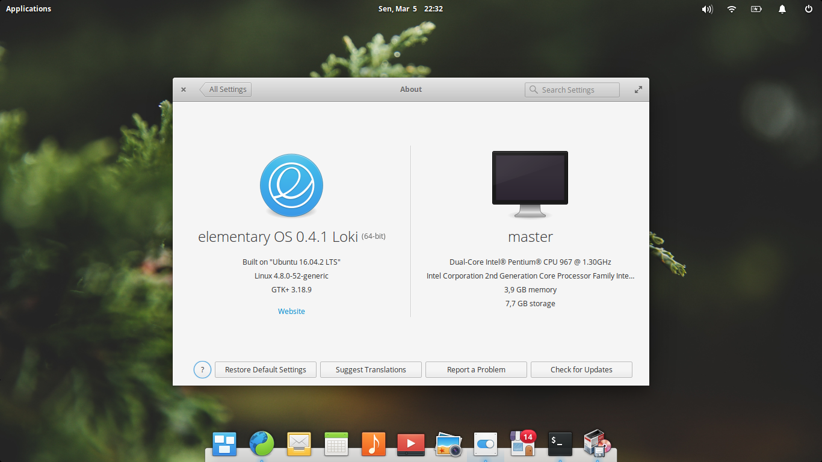822x462 pixels.
Task: Click the Website link
Action: [291, 311]
